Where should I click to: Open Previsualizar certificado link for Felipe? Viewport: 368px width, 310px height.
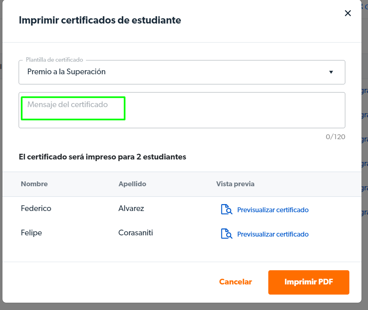click(x=273, y=234)
